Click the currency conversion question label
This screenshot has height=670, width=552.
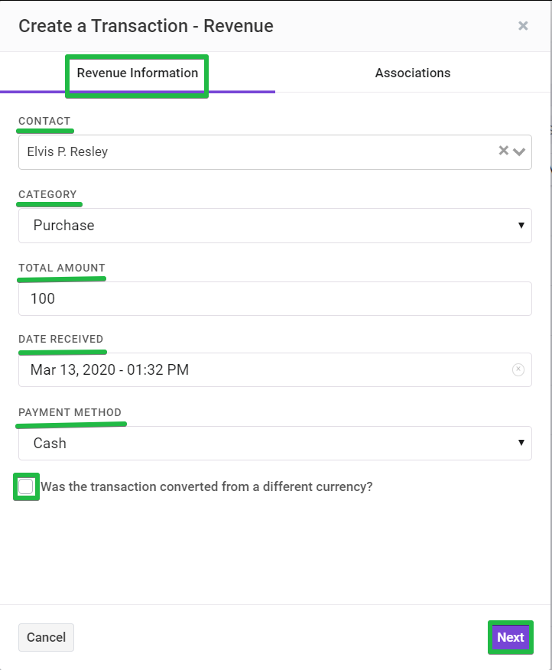coord(206,486)
